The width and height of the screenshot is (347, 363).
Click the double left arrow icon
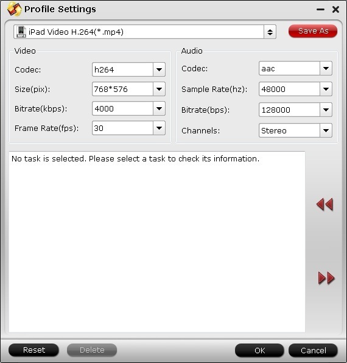[x=325, y=205]
